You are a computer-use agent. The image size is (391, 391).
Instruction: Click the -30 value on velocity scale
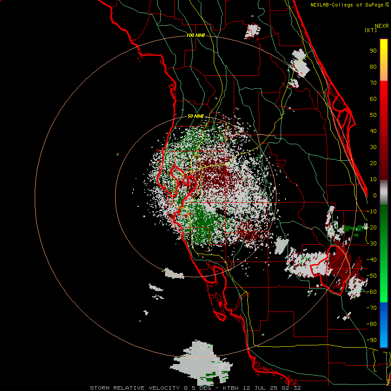point(371,244)
